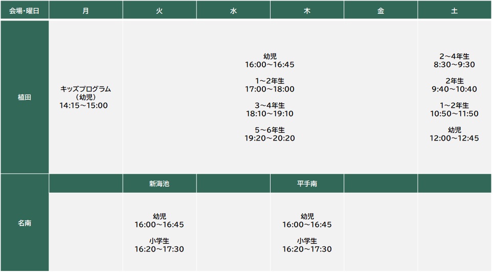Click the 平手南 sub-venue header
The image size is (493, 272).
(x=307, y=184)
